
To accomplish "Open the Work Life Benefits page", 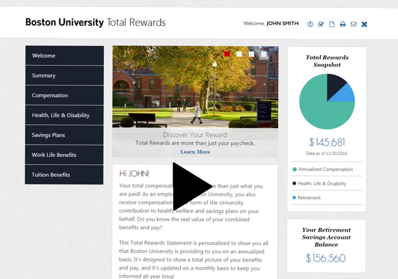I will pos(64,155).
